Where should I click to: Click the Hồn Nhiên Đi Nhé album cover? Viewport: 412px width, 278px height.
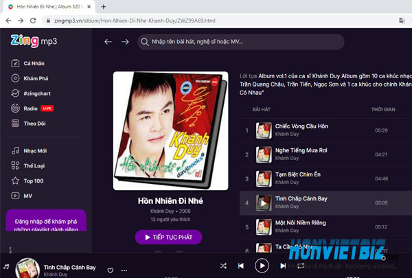tap(170, 130)
